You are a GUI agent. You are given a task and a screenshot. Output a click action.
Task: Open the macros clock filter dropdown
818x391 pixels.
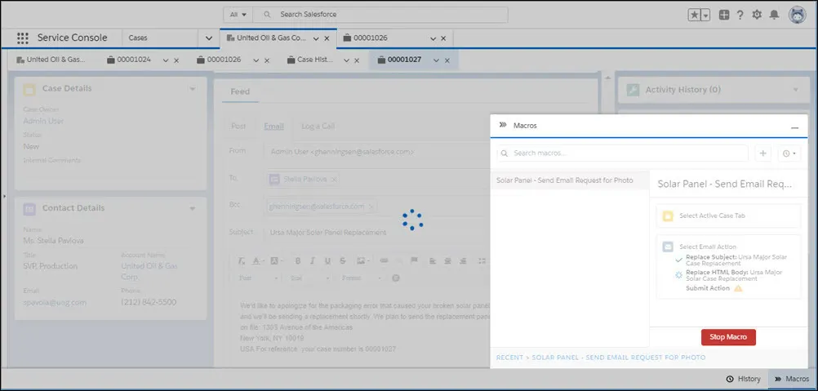click(x=788, y=153)
